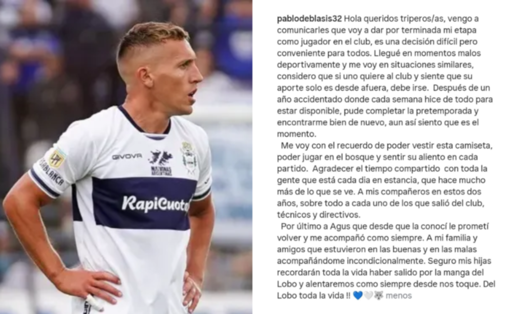The image size is (518, 314).
Task: Click the word "momento." ending the first paragraph
Action: 296,134
